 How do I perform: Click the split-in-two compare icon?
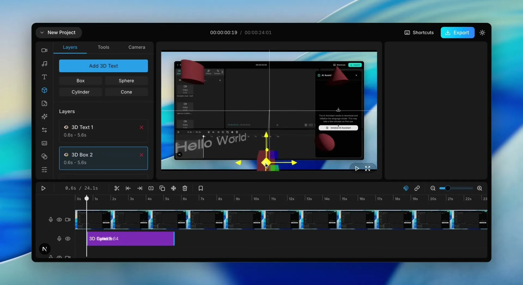click(151, 188)
